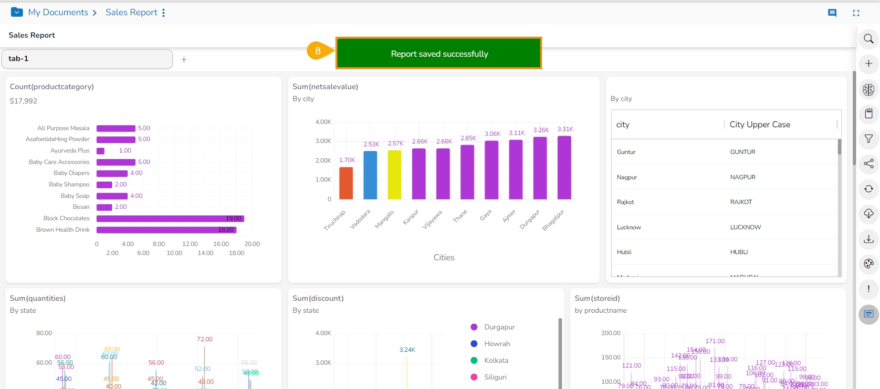Click the blue Vadodara bar
The image size is (880, 389).
click(x=370, y=175)
